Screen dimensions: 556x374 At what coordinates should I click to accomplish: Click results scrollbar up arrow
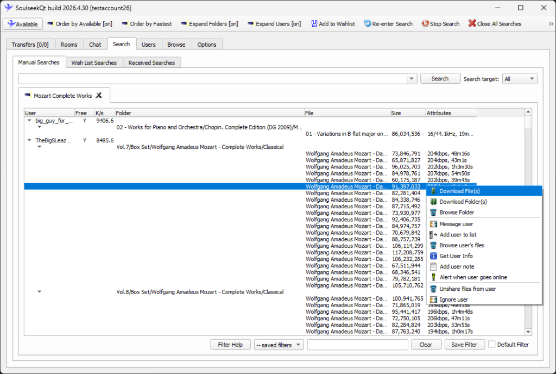(x=528, y=112)
